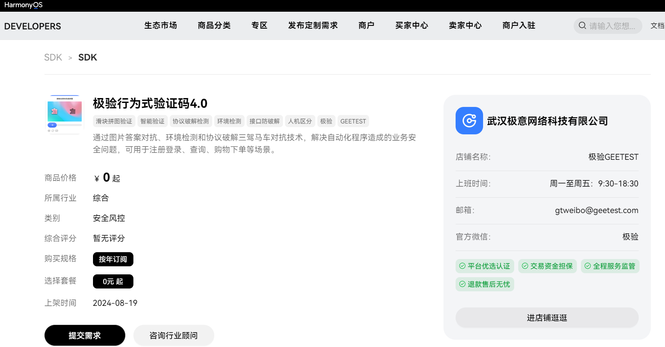The image size is (665, 347).
Task: Open 卖家中心 in the navigation bar
Action: pyautogui.click(x=465, y=25)
